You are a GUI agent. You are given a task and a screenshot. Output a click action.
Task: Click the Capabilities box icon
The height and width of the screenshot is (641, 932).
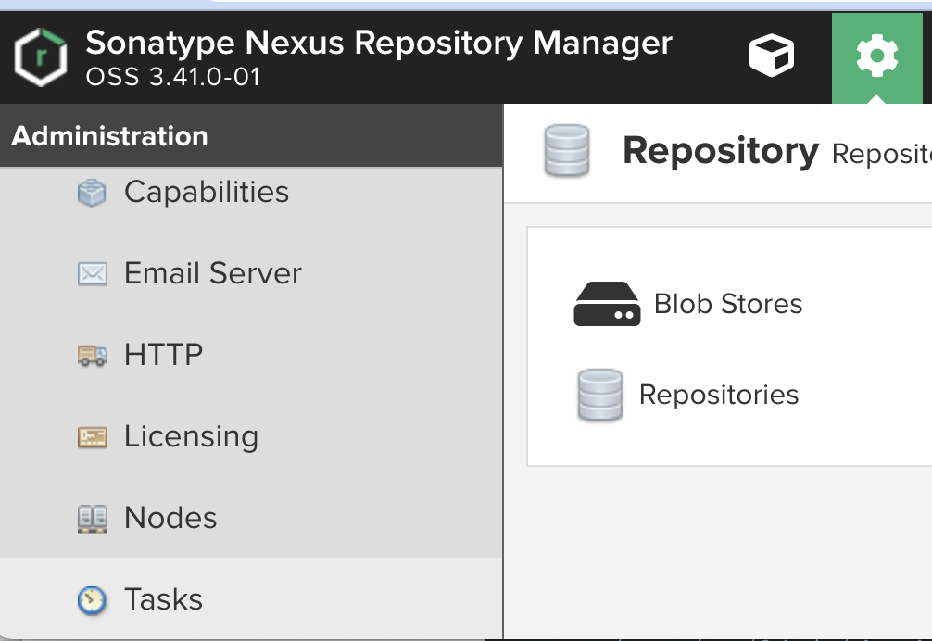click(x=92, y=193)
